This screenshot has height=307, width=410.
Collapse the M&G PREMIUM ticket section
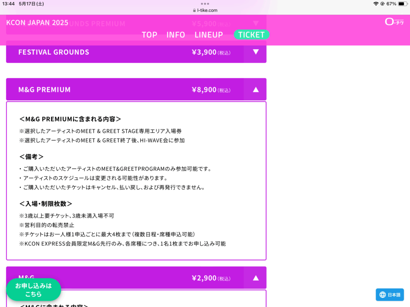click(x=256, y=90)
